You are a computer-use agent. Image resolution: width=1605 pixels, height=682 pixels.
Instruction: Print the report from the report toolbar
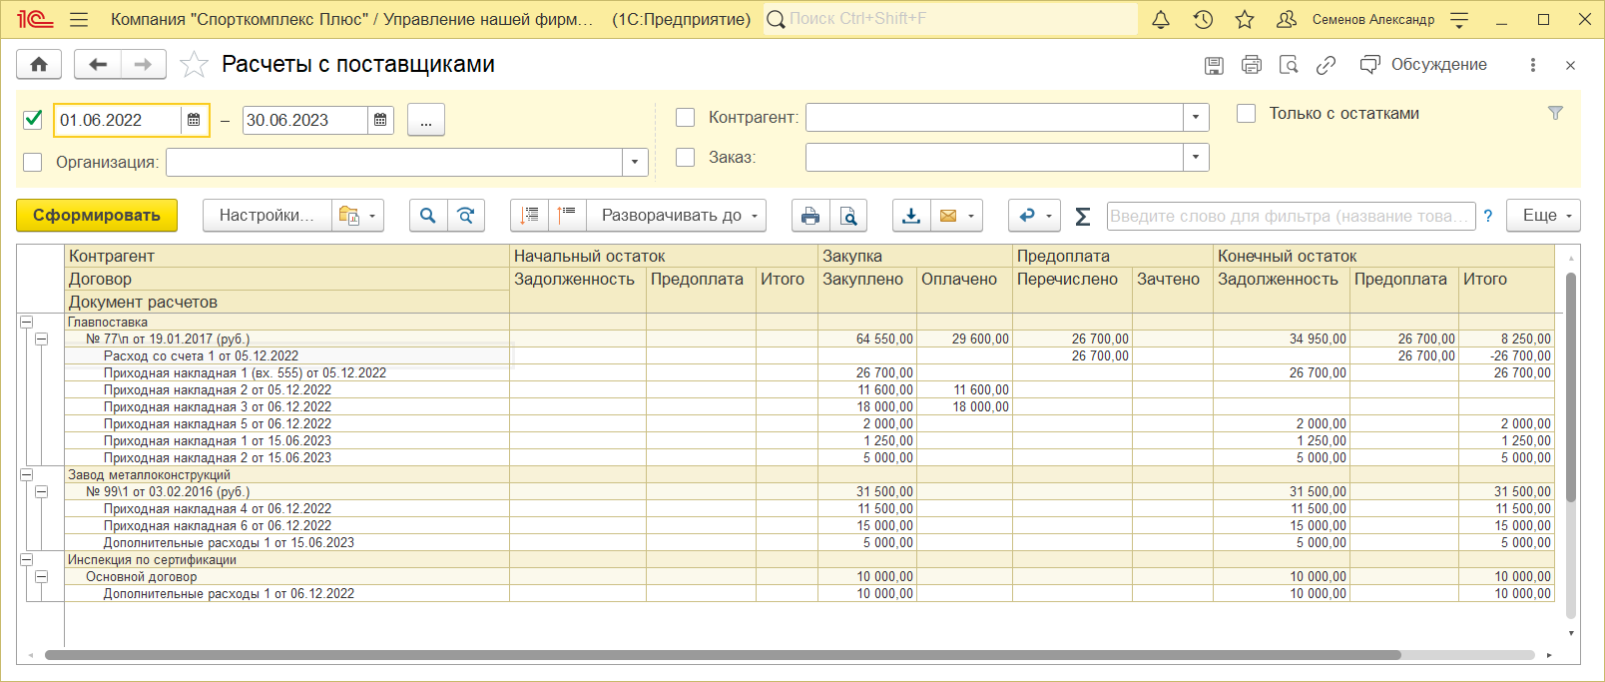810,216
